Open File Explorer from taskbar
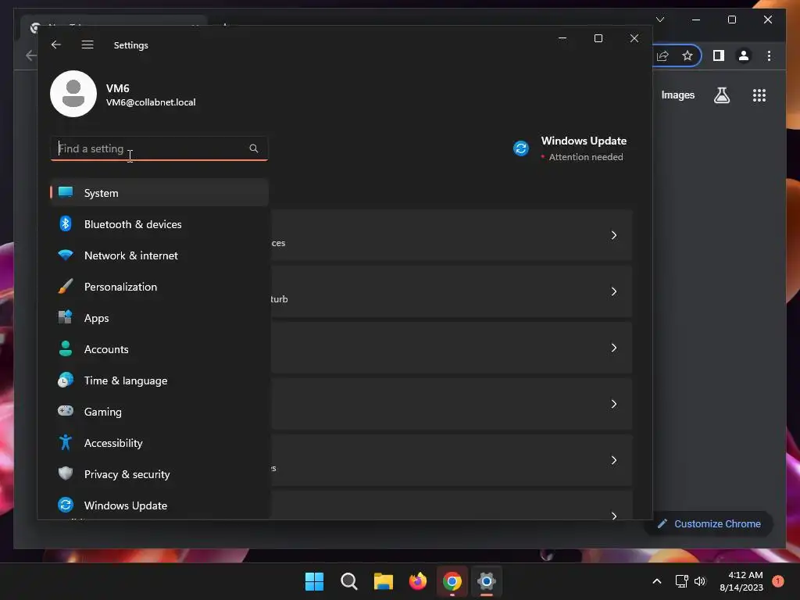Screen dimensions: 800x600 383,581
